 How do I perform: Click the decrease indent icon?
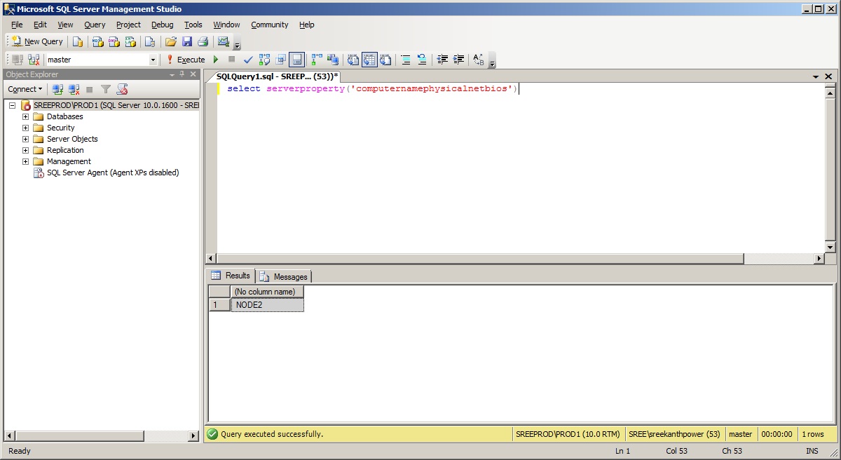(x=442, y=60)
